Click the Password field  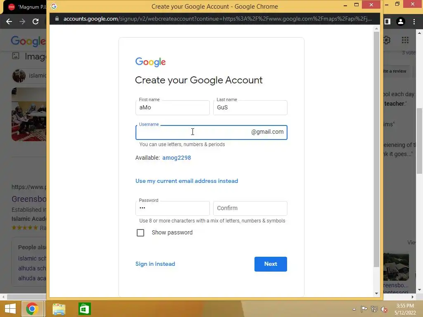click(172, 208)
